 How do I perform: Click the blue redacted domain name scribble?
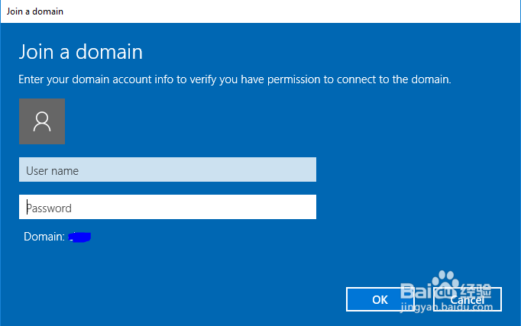point(79,237)
